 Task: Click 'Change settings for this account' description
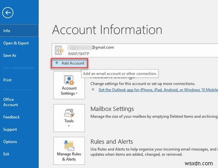click(x=143, y=84)
